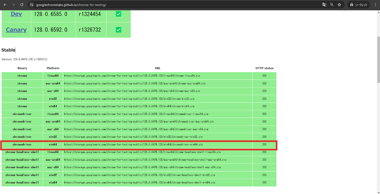The width and height of the screenshot is (380, 194).
Task: Click chrome binary cell in win32 row
Action: click(x=22, y=99)
